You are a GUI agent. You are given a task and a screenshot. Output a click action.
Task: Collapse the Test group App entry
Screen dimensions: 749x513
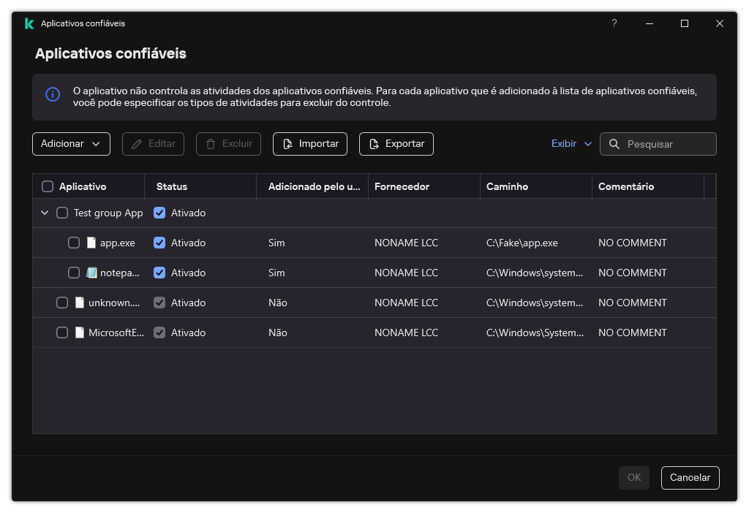pos(45,212)
